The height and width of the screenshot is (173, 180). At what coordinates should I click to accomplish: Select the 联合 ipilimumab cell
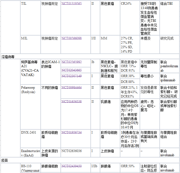click(170, 79)
